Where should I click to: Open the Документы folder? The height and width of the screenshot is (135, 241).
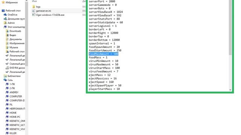[14, 39]
